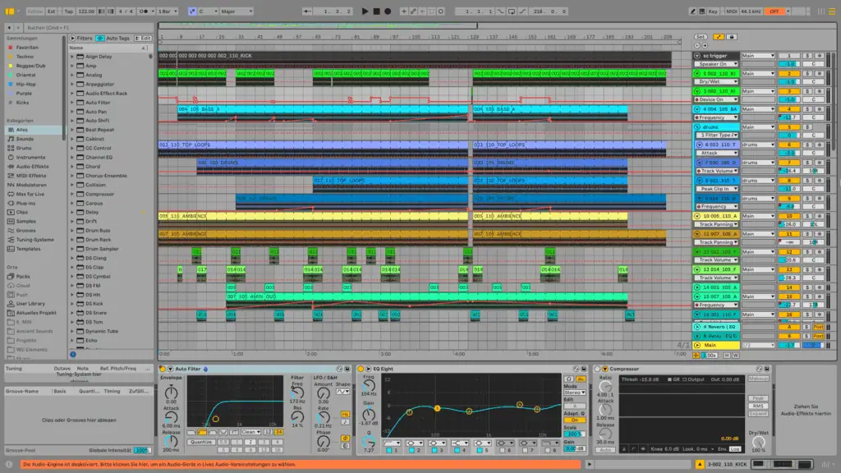
Task: Open the Hip-Hop collection
Action: point(26,84)
